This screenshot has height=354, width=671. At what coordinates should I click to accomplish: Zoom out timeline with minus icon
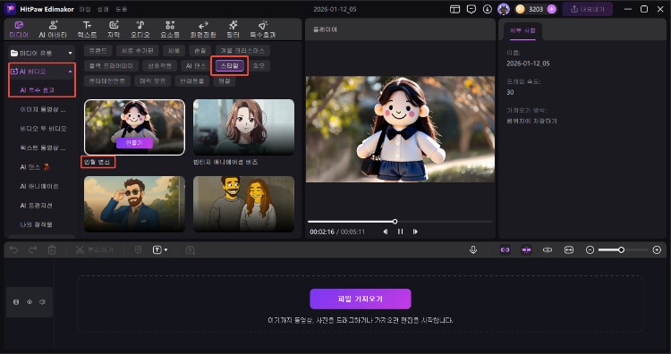click(590, 249)
